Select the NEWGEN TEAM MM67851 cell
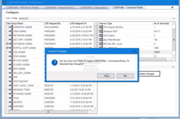Image resolution: width=180 pixels, height=119 pixels. click(x=49, y=90)
